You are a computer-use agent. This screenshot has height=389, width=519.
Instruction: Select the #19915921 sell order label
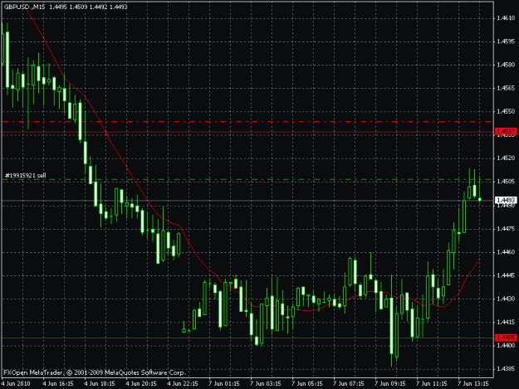pos(26,176)
